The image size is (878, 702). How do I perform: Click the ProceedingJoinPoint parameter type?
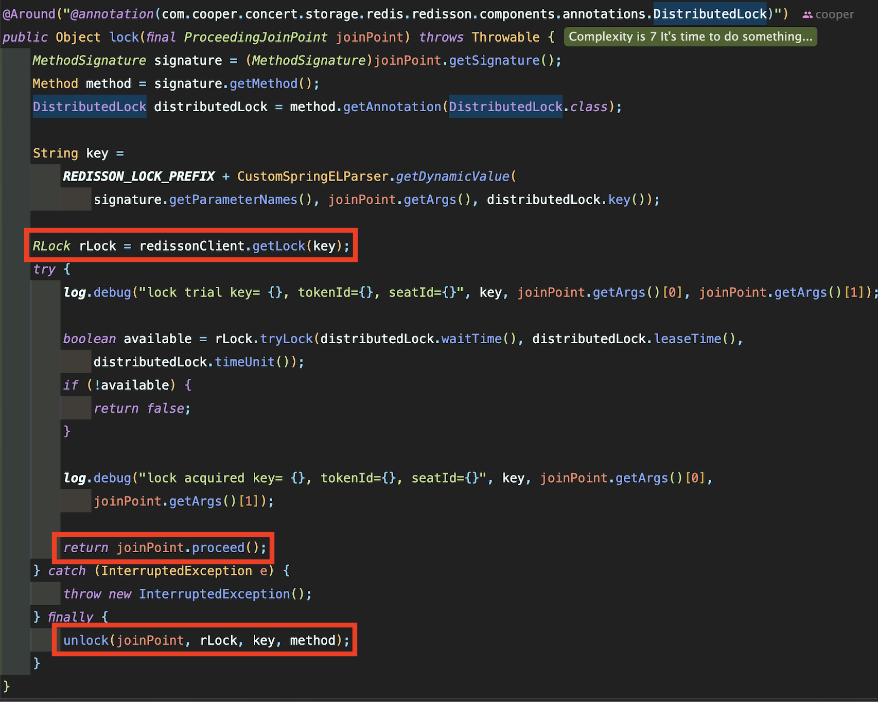coord(255,37)
